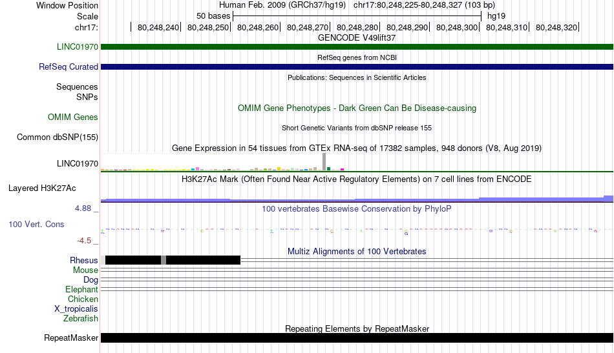Click Publications: Sequences in Scientific Articles title

coord(357,78)
